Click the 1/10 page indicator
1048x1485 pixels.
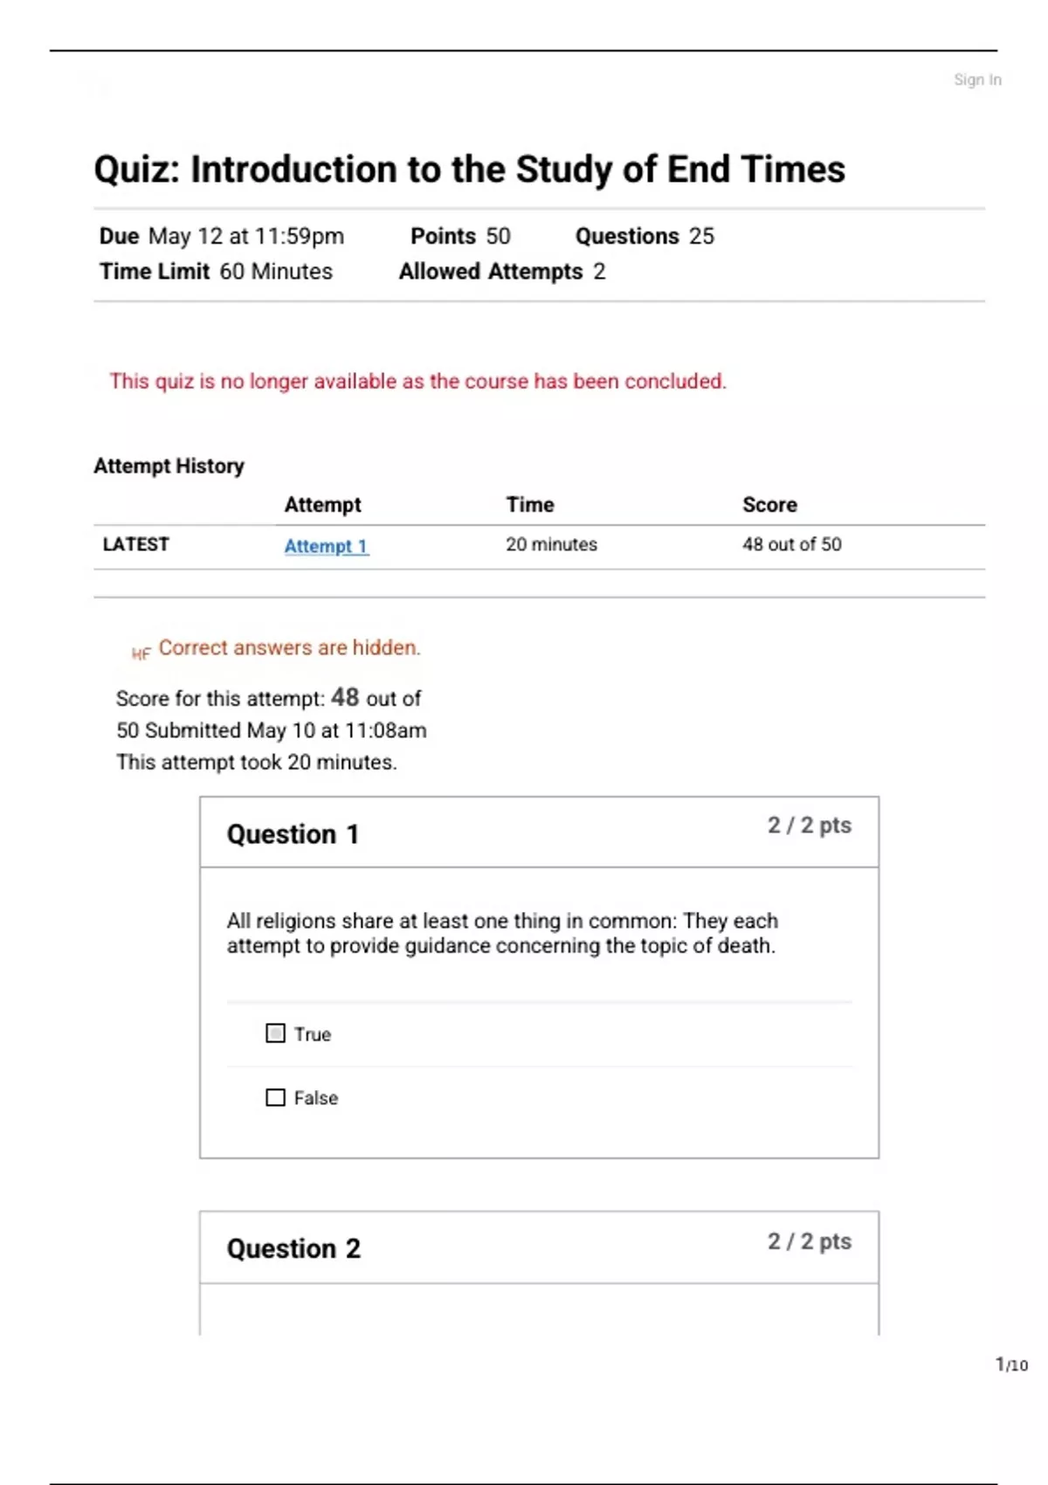1011,1364
